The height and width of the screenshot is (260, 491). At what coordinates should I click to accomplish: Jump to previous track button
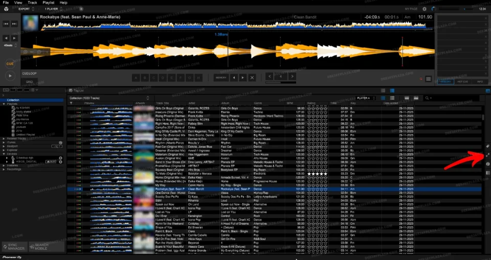point(6,24)
